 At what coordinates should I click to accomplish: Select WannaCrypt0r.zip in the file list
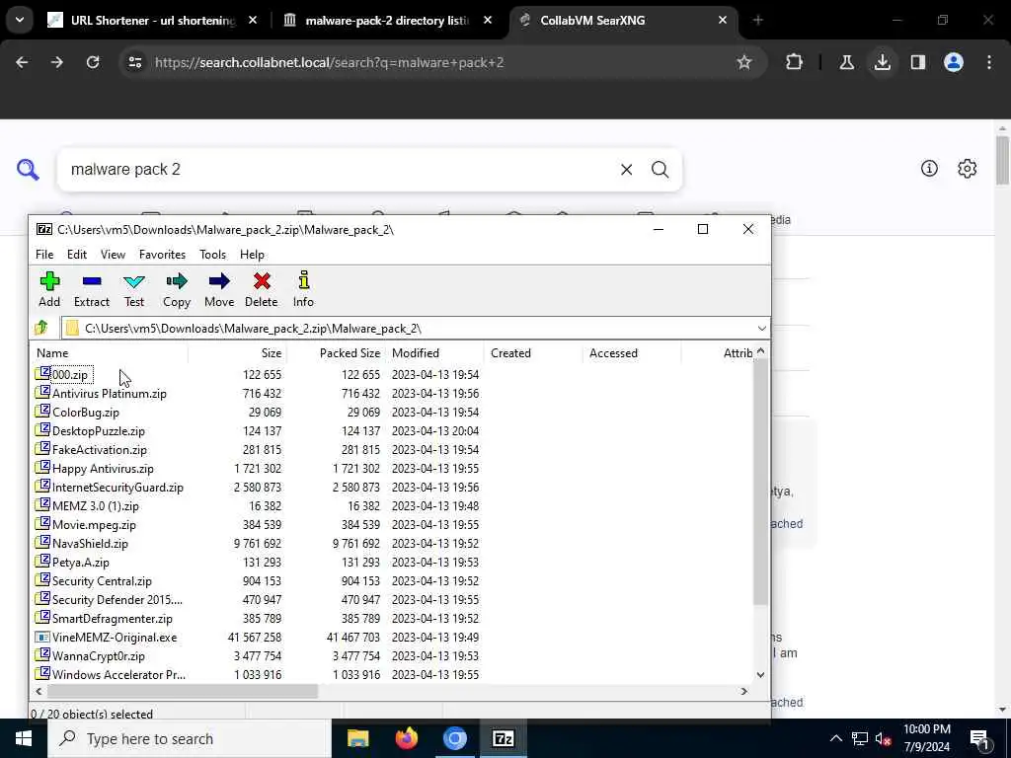point(98,655)
